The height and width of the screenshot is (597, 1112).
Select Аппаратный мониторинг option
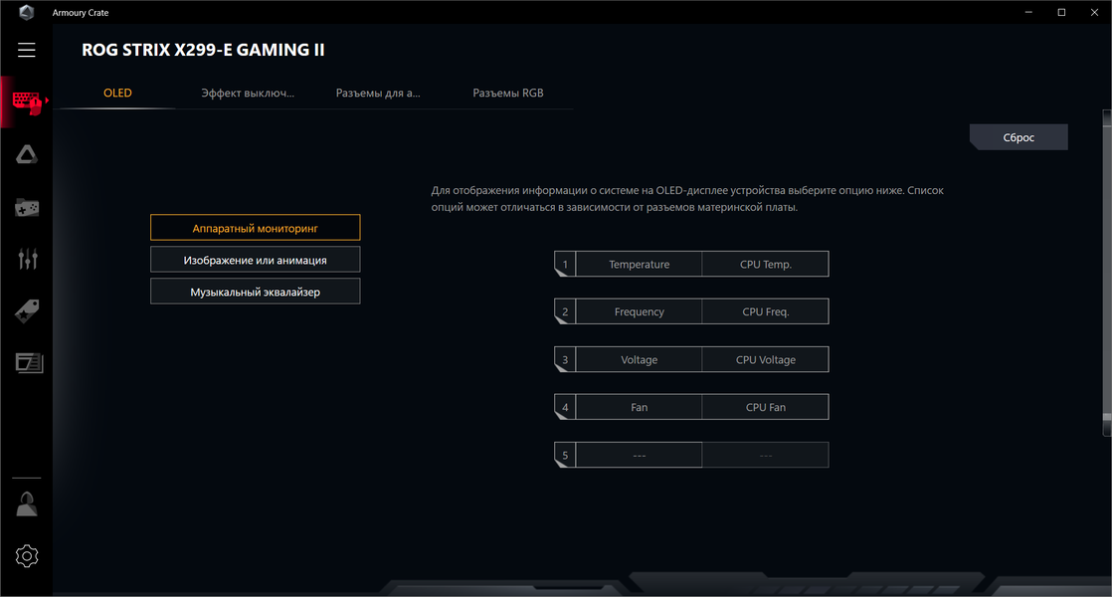[x=256, y=228]
